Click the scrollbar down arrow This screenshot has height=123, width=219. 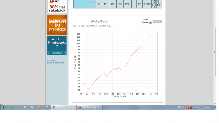(215, 104)
